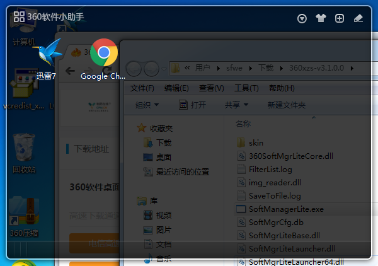The image size is (378, 266).
Task: Expand the arrow after 下载 in breadcrumb
Action: (x=282, y=69)
